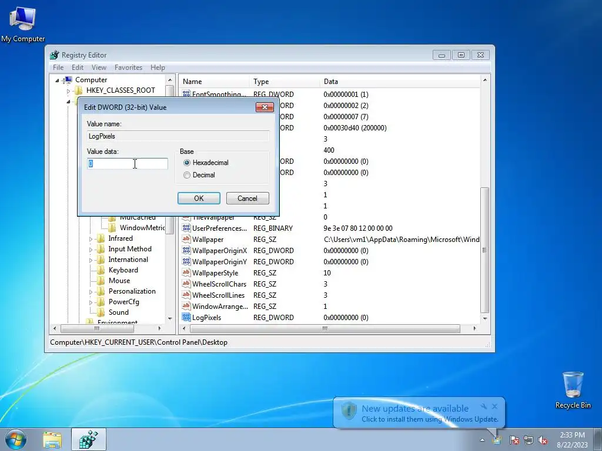
Task: Select the Sound folder icon
Action: coord(101,312)
